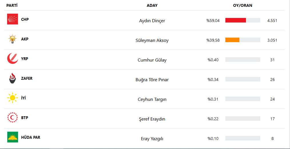Viewport: 290px width, 149px height.
Task: Select candidate Cumhur Gülay
Action: coord(152,60)
